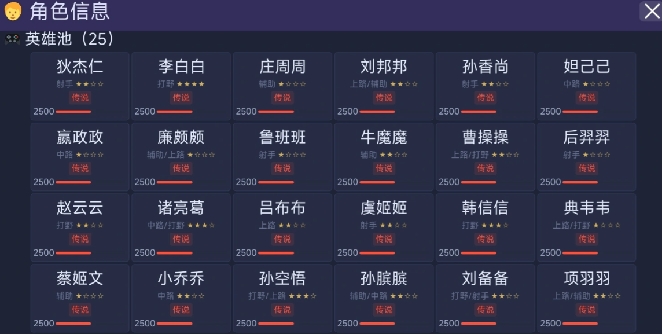Open the 曹操操 hero card
The image size is (662, 334).
click(x=485, y=157)
